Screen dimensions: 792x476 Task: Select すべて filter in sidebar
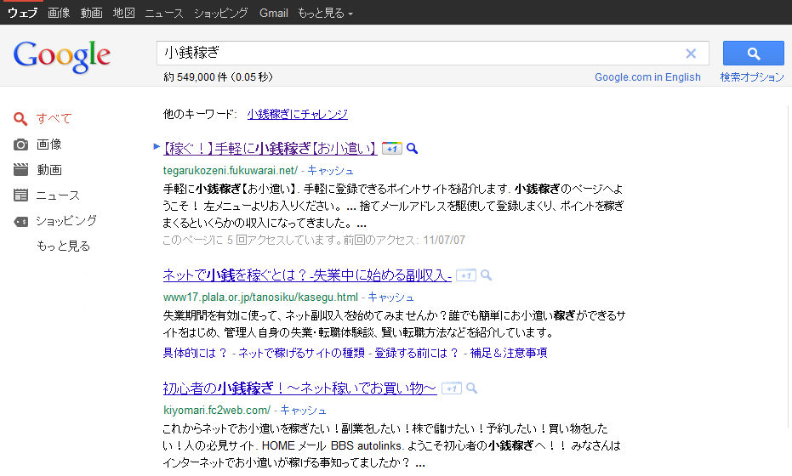coord(54,119)
